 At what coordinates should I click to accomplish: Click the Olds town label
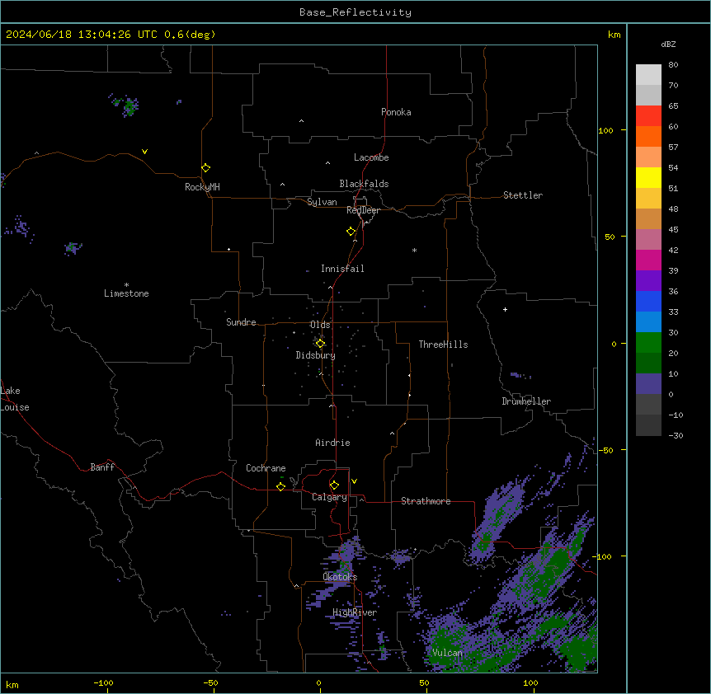click(x=320, y=325)
